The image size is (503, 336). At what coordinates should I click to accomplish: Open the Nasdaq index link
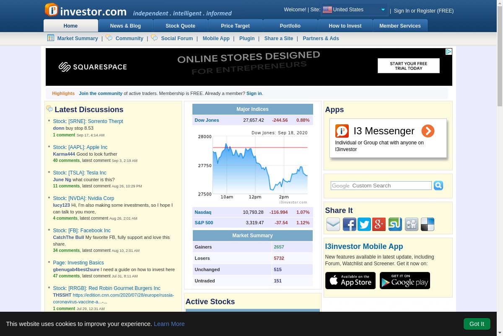tap(203, 212)
